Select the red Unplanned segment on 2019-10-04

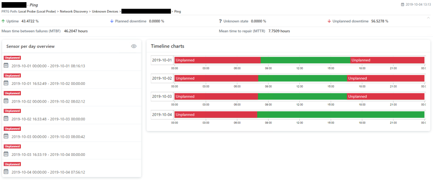(216, 115)
